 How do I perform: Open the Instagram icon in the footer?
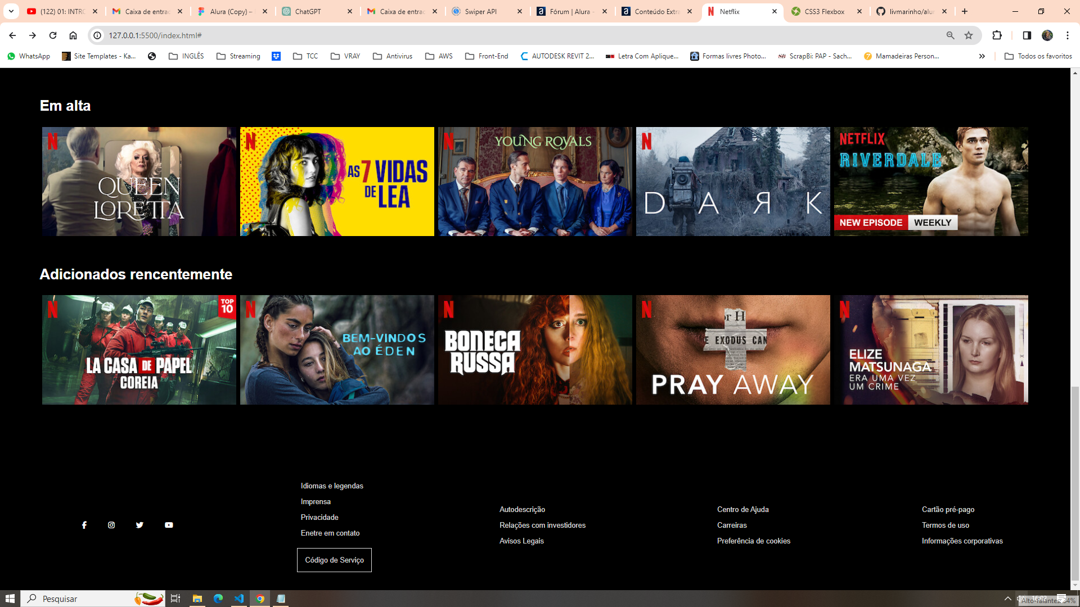tap(111, 525)
